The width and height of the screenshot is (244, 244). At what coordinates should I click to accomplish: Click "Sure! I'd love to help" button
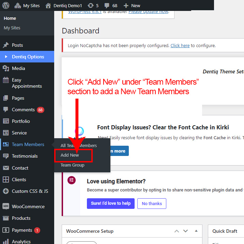(111, 203)
